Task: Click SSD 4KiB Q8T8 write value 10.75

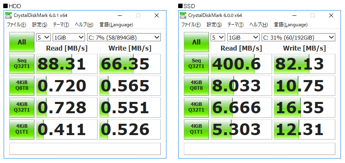Action: 305,86
